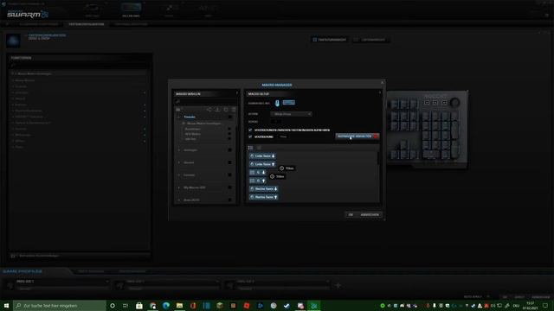The width and height of the screenshot is (554, 311).
Task: Select the 'Linke Taste' press-down macro step
Action: pos(262,155)
